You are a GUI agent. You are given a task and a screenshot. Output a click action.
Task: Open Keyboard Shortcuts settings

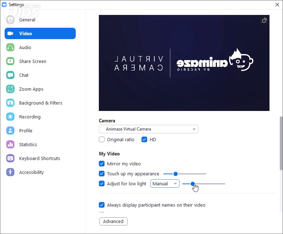[40, 158]
